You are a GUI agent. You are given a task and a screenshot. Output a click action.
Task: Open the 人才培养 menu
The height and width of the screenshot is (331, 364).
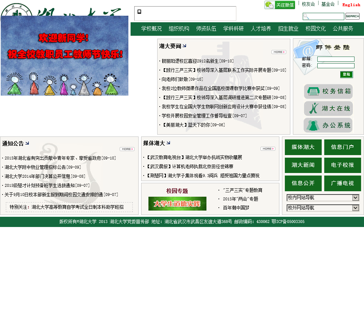[261, 29]
